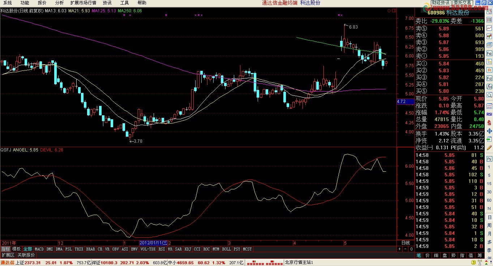
Task: Click the 0 reset button below chart
Action: tap(411, 249)
